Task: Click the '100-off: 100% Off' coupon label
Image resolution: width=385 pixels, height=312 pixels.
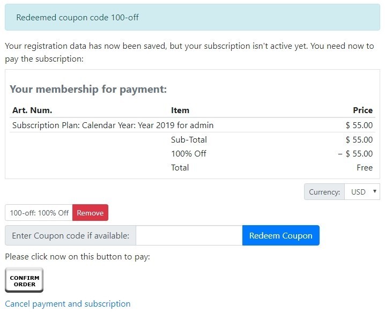Action: [39, 213]
